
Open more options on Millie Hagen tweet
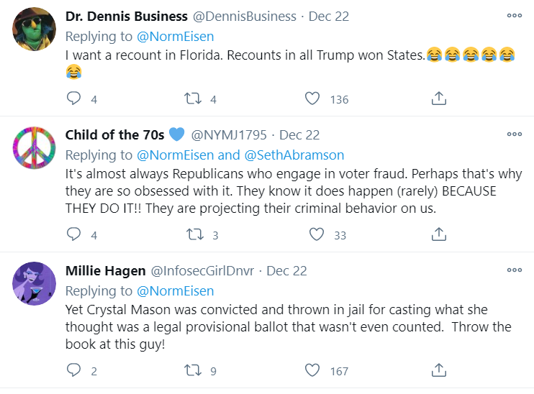[514, 270]
